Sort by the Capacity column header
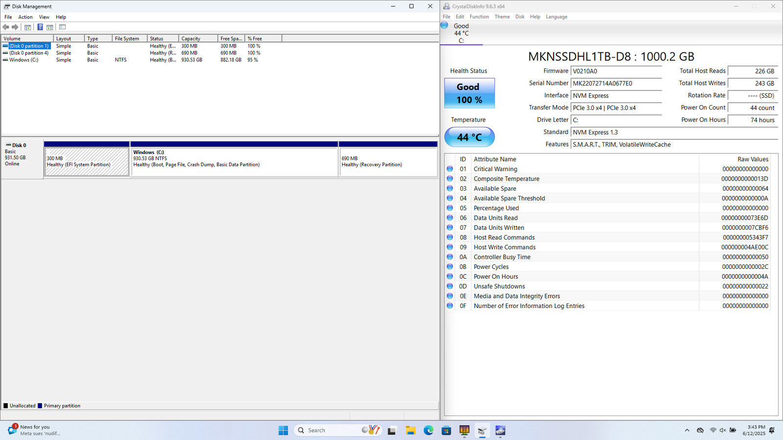This screenshot has width=783, height=440. [198, 39]
